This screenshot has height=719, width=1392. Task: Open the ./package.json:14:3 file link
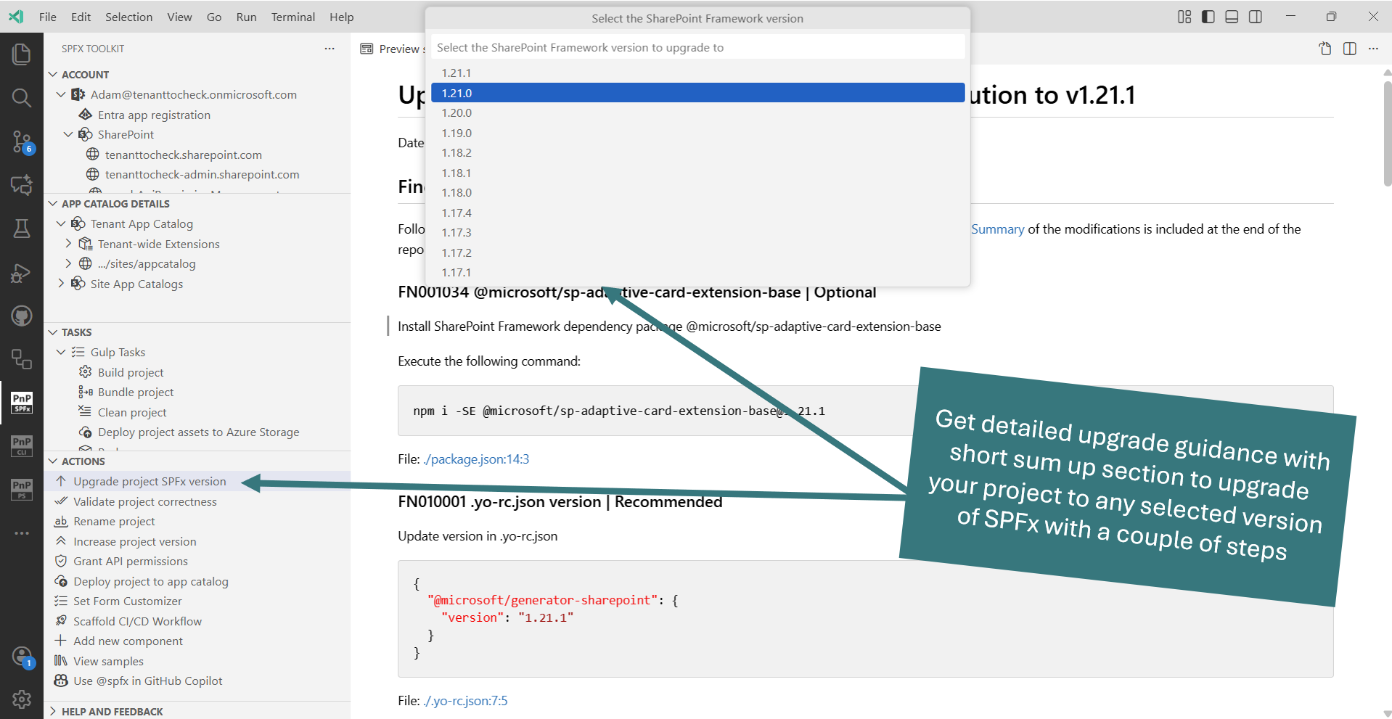point(476,459)
